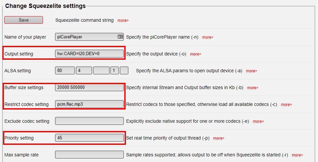The image size is (318, 162).
Task: Focus the Restrict codec setting field
Action: 89,104
